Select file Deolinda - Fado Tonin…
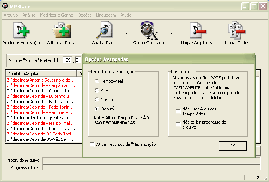Image resolution: width=269 pixels, height=182 pixels. (41, 107)
